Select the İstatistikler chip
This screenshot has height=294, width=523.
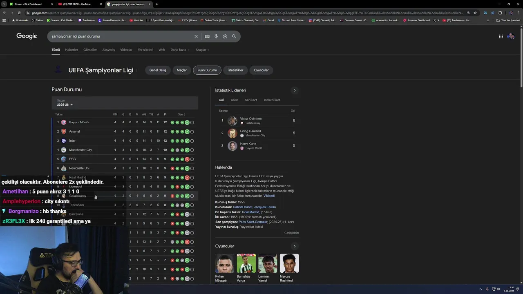pyautogui.click(x=235, y=70)
